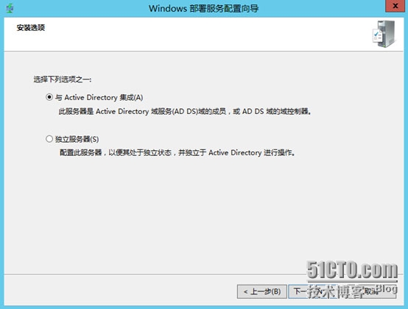
Task: Click the wizard app icon in title bar
Action: tap(10, 9)
